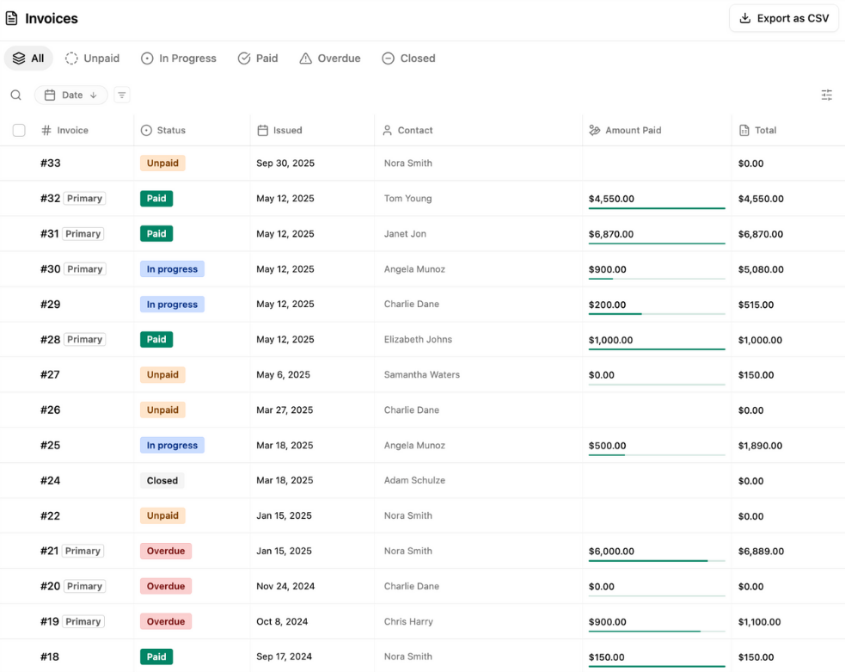Image resolution: width=845 pixels, height=672 pixels.
Task: Switch to the All tab
Action: [28, 59]
